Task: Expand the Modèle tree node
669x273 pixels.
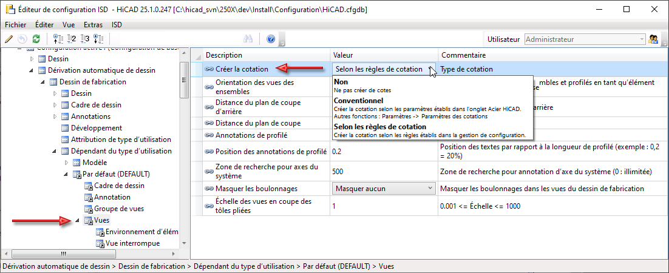Action: (66, 163)
